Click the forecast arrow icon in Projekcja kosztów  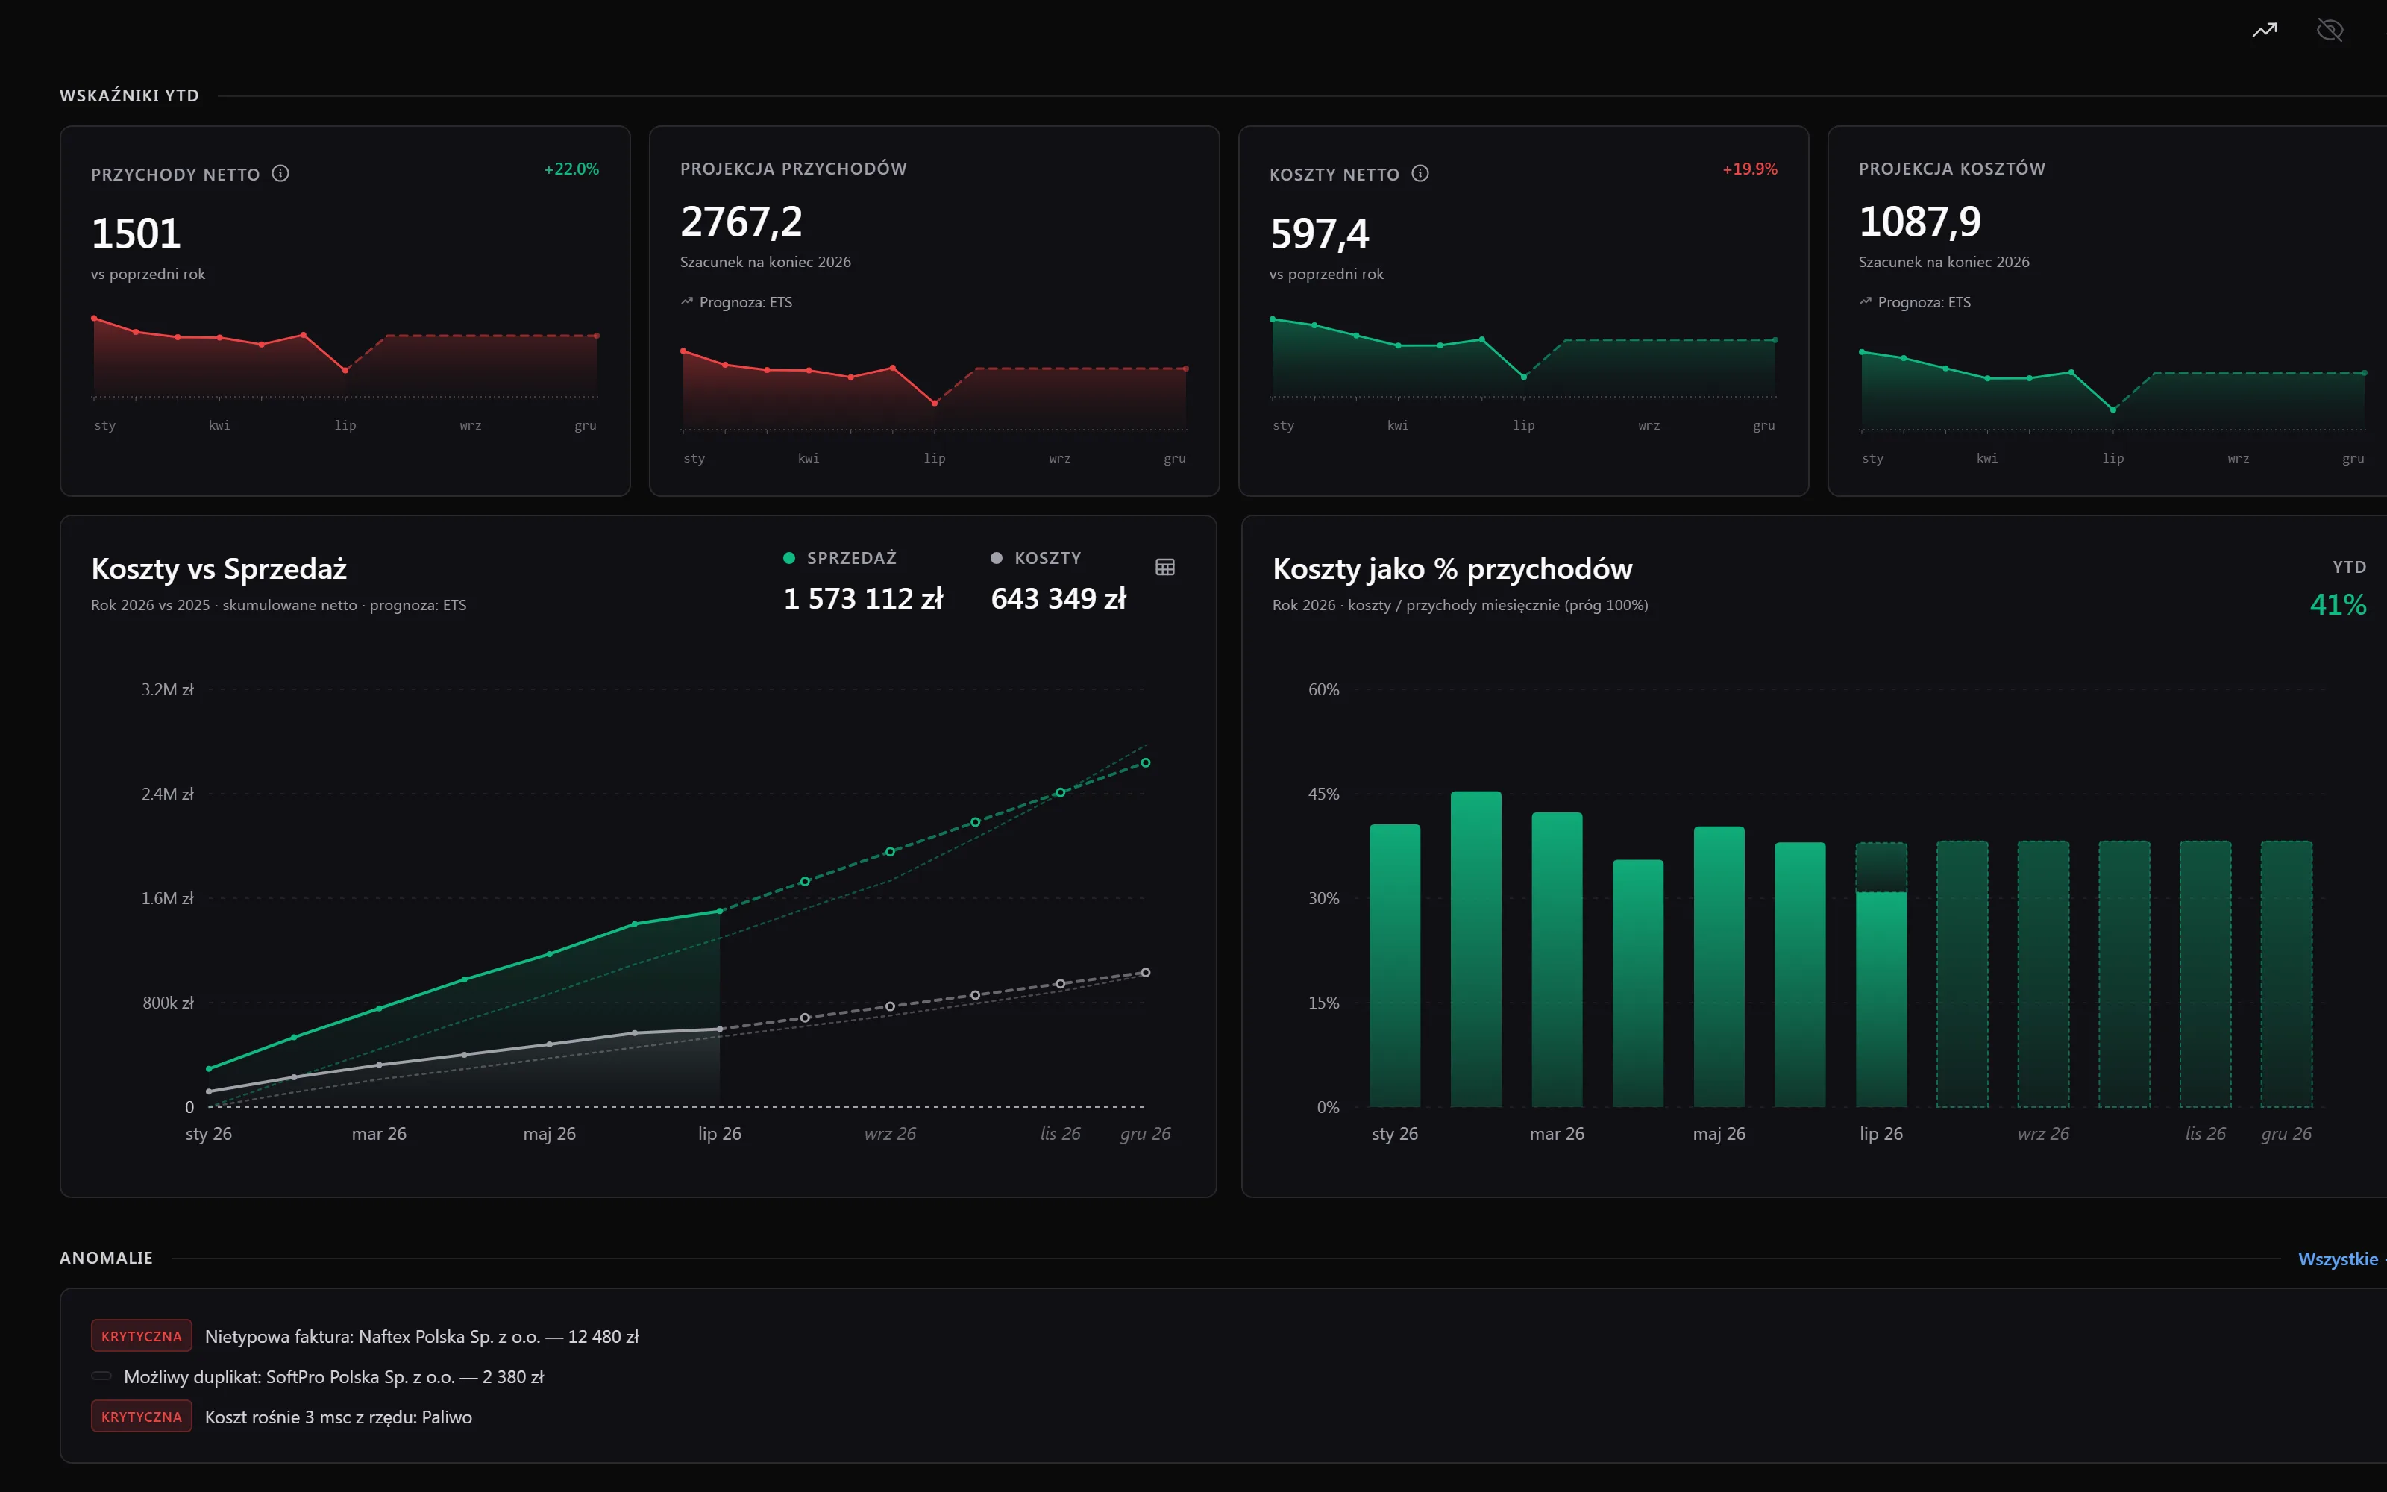coord(1865,302)
